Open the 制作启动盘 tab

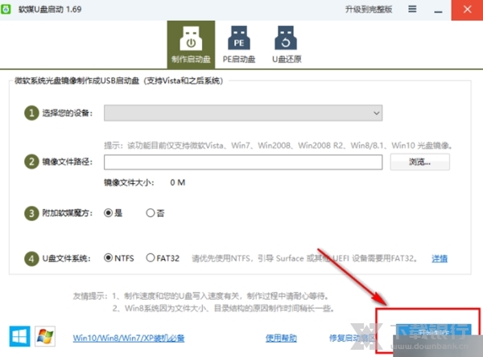[191, 45]
